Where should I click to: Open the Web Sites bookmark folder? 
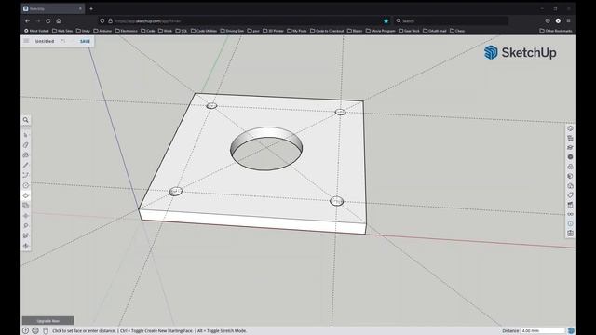click(62, 31)
